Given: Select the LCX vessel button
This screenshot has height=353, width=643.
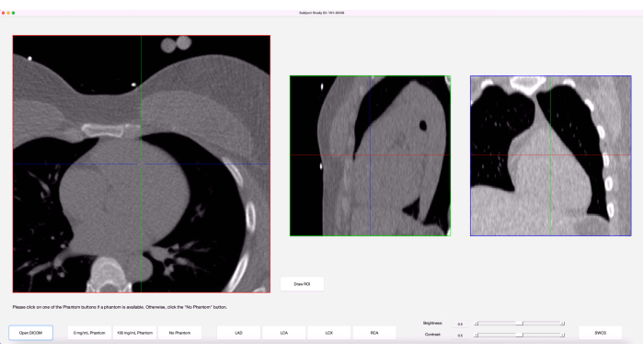Looking at the screenshot, I should (329, 333).
